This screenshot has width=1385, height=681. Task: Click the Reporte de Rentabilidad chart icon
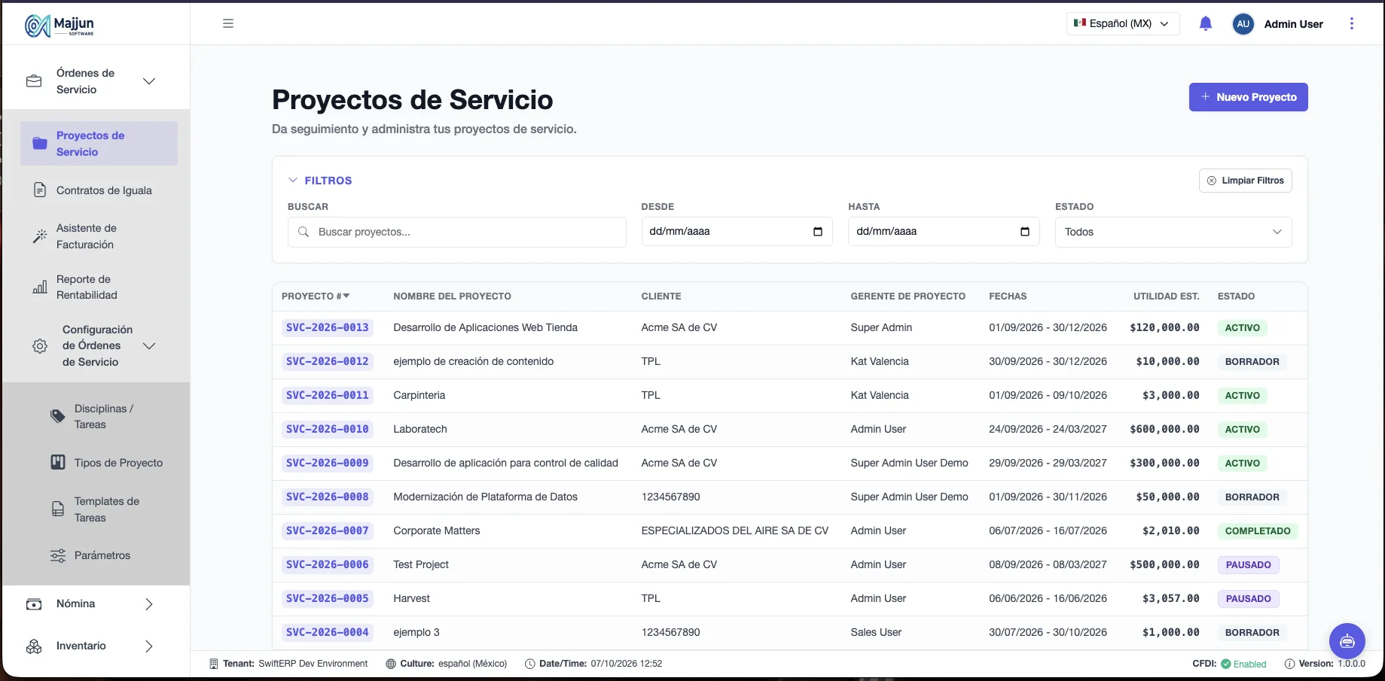(40, 287)
